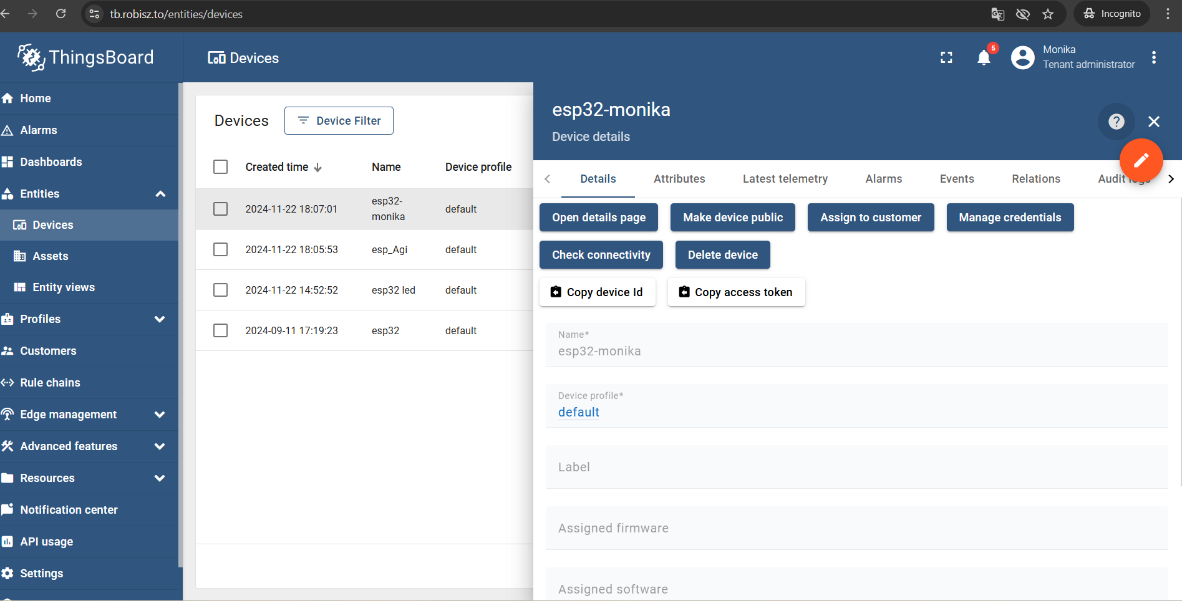
Task: Click the orange edit pencil button
Action: pos(1141,160)
